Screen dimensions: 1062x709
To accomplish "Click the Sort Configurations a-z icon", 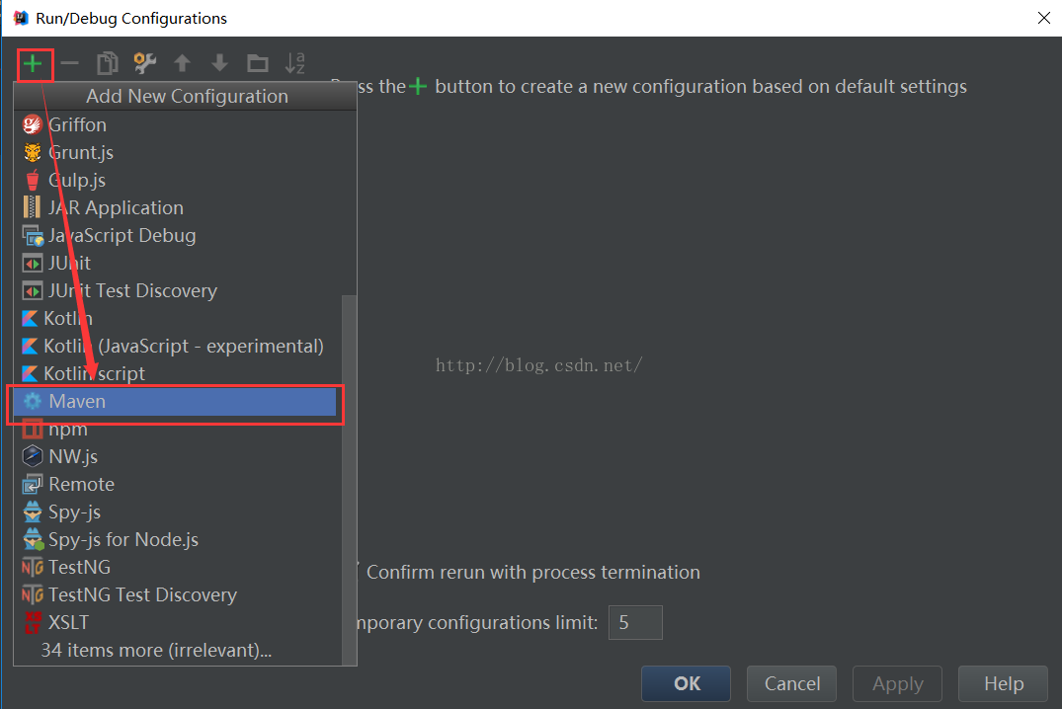I will tap(294, 64).
